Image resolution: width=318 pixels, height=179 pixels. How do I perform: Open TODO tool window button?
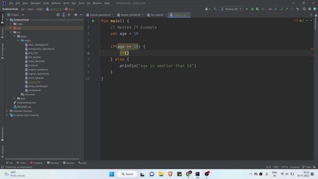pos(21,163)
